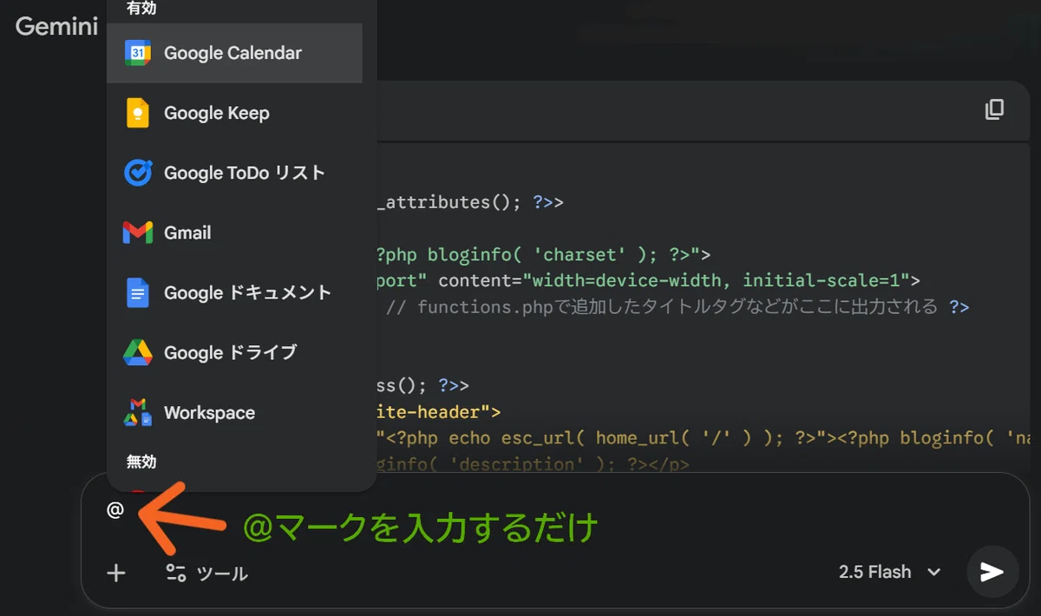
Task: Click the width=device-width viewport code line
Action: [x=649, y=280]
